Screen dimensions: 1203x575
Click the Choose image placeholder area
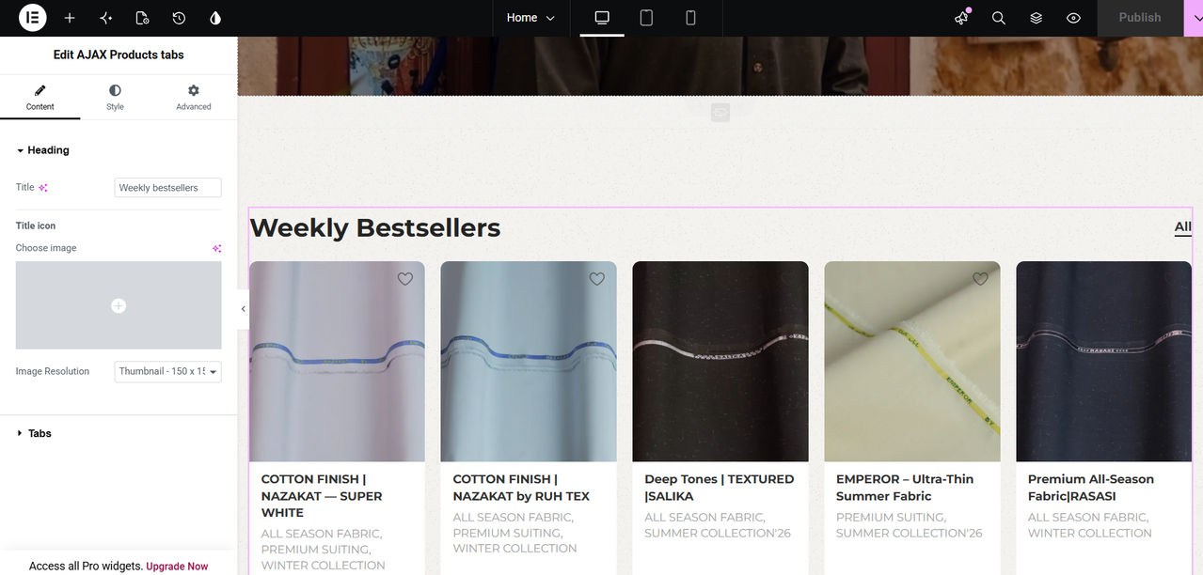coord(119,305)
